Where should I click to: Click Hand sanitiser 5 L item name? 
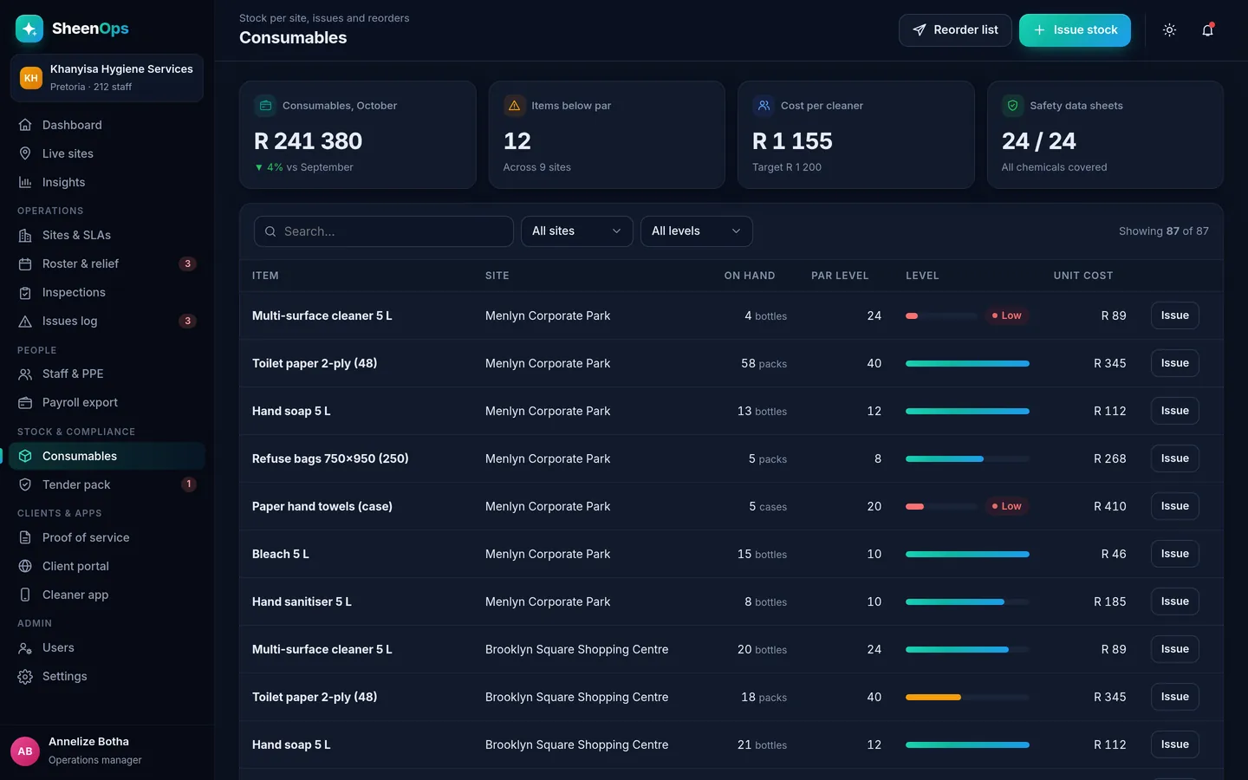click(302, 601)
